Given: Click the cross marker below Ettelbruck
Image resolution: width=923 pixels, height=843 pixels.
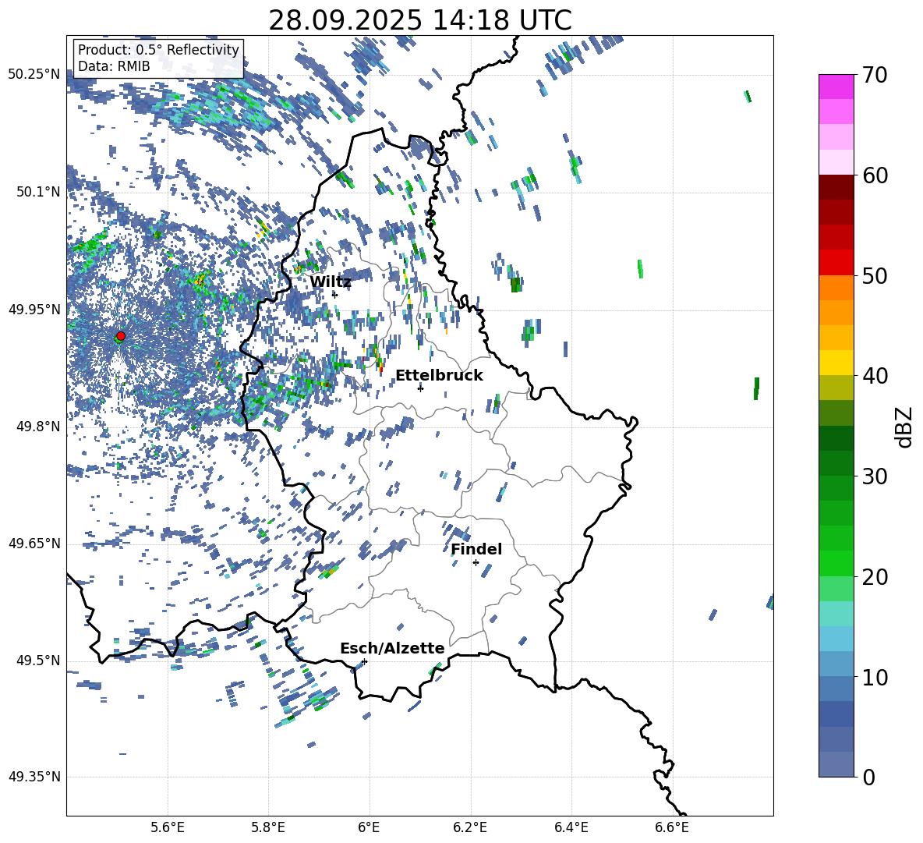Looking at the screenshot, I should point(420,388).
